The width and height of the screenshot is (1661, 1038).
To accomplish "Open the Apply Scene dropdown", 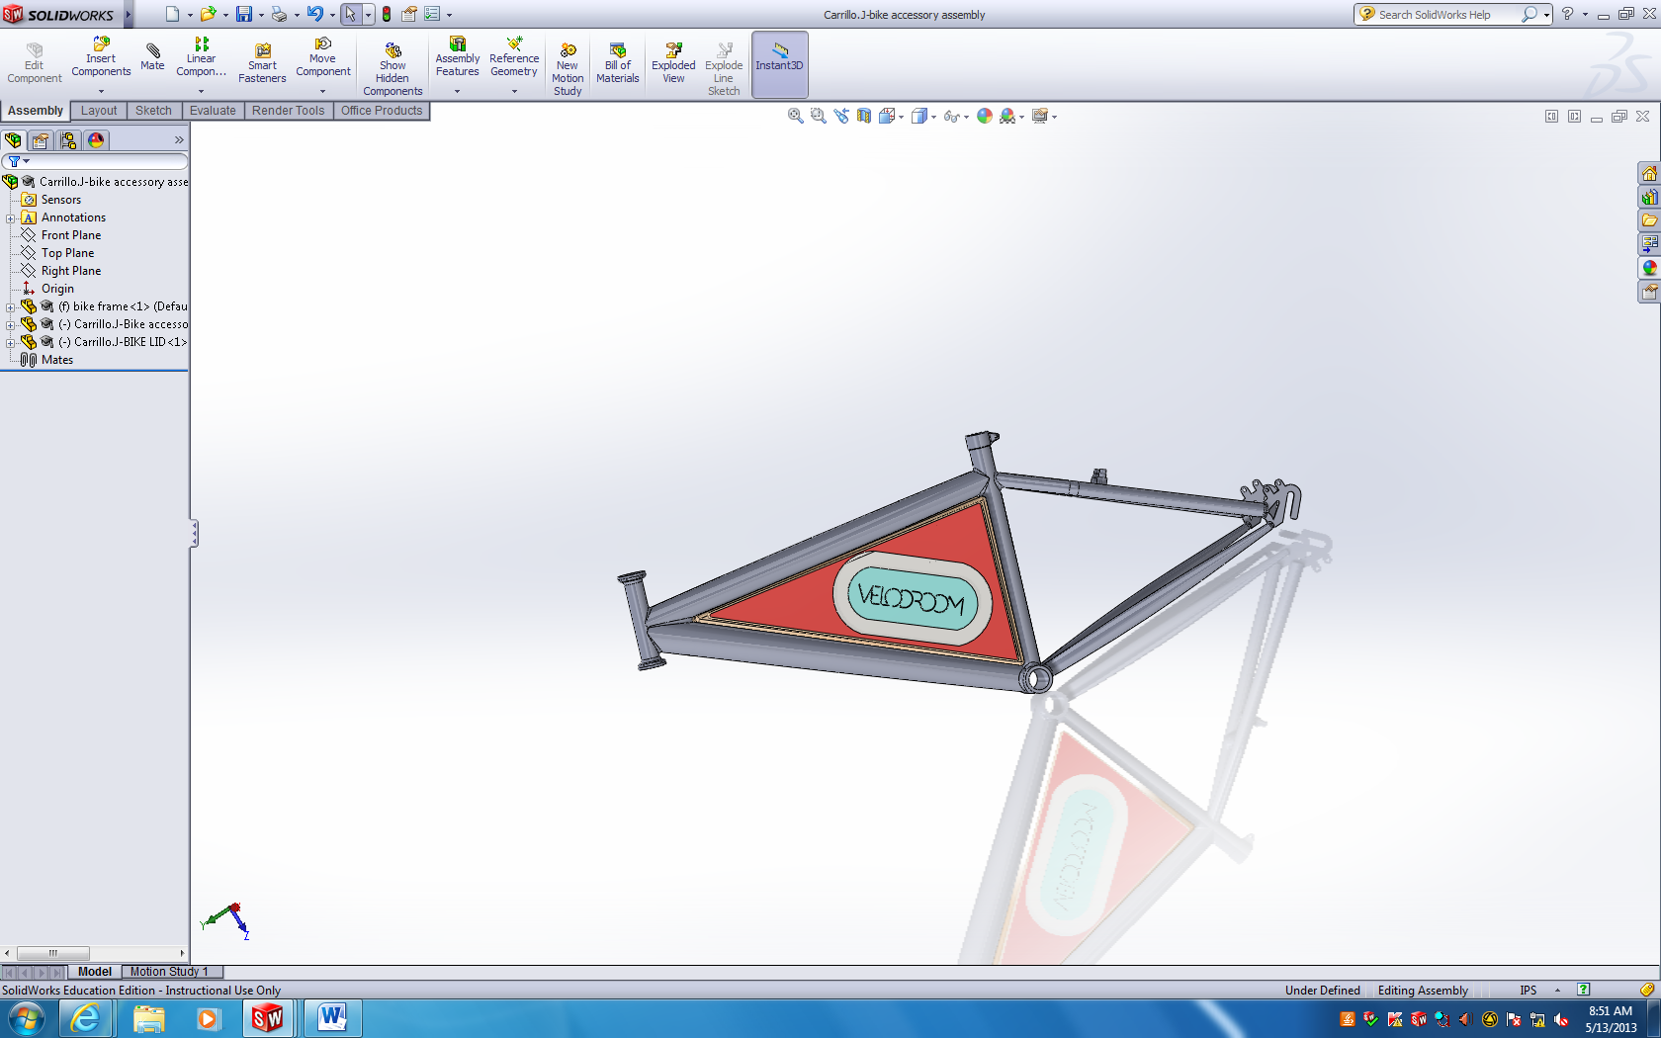I will point(1021,117).
